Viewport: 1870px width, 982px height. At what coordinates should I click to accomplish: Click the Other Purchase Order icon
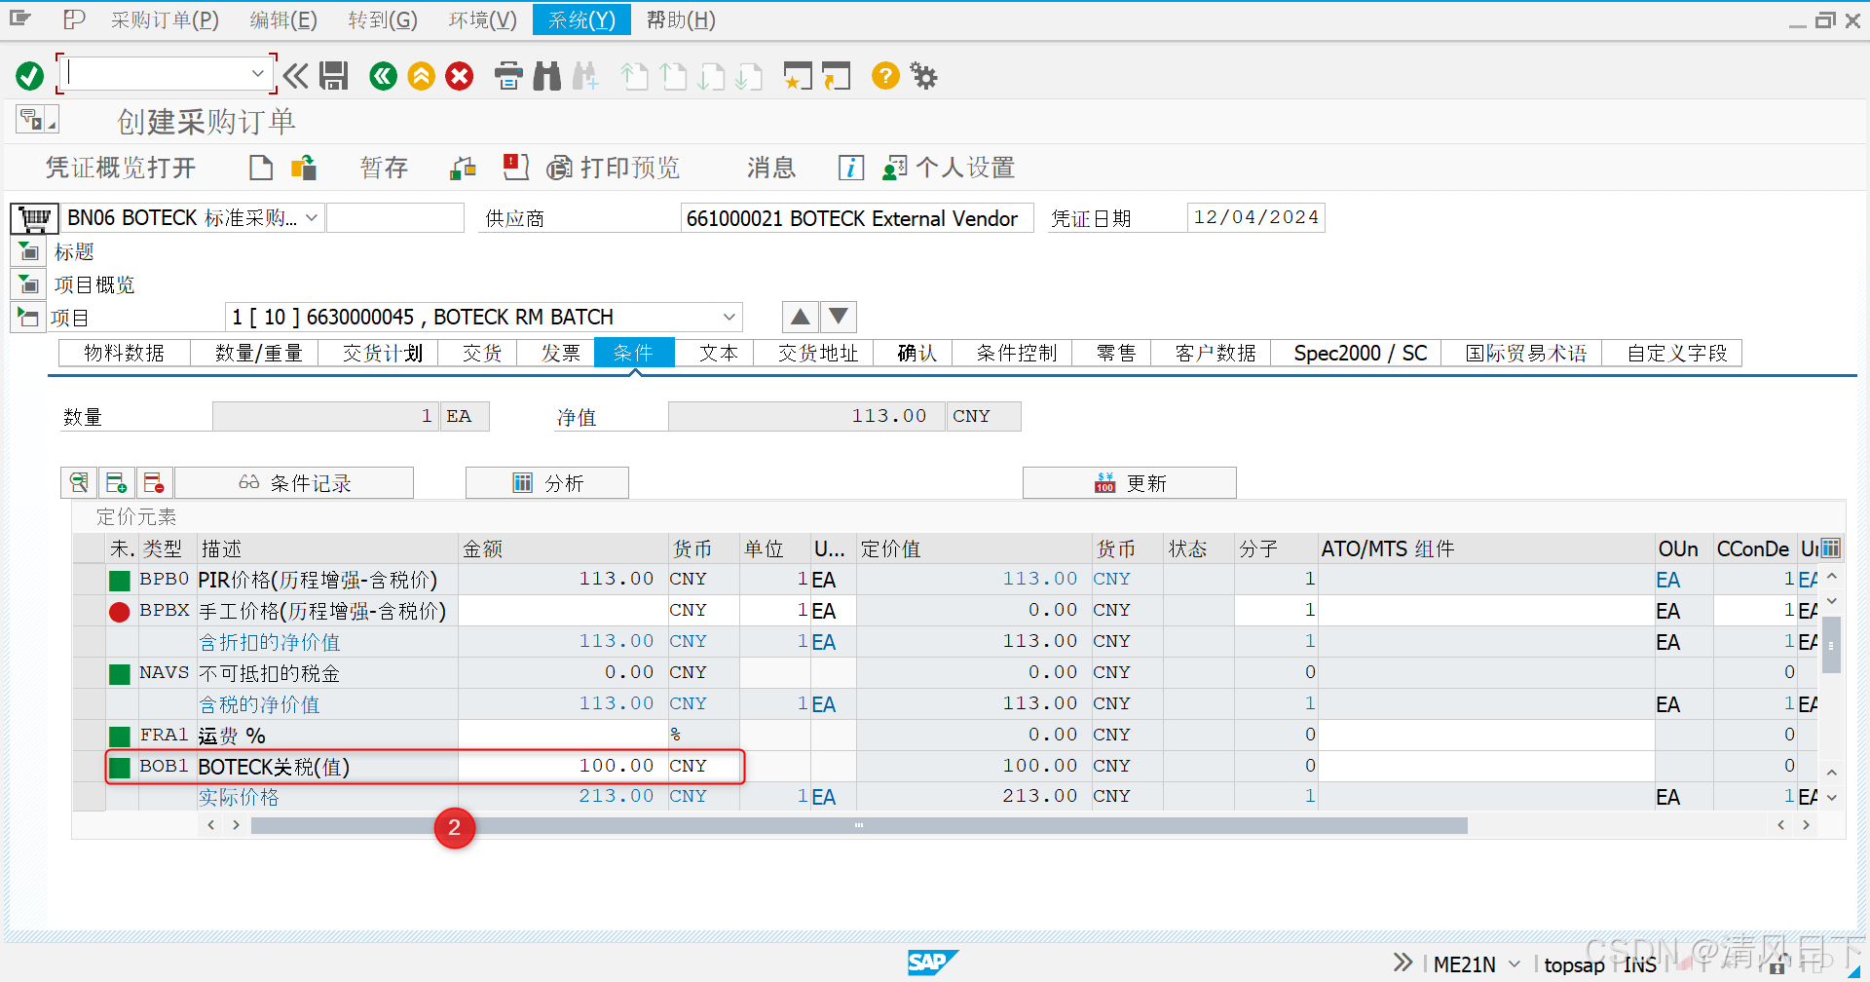(304, 168)
